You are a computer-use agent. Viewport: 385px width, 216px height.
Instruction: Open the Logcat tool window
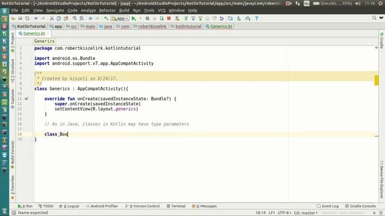(69, 206)
